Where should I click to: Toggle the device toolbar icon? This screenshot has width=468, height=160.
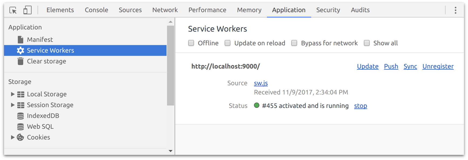[x=27, y=10]
